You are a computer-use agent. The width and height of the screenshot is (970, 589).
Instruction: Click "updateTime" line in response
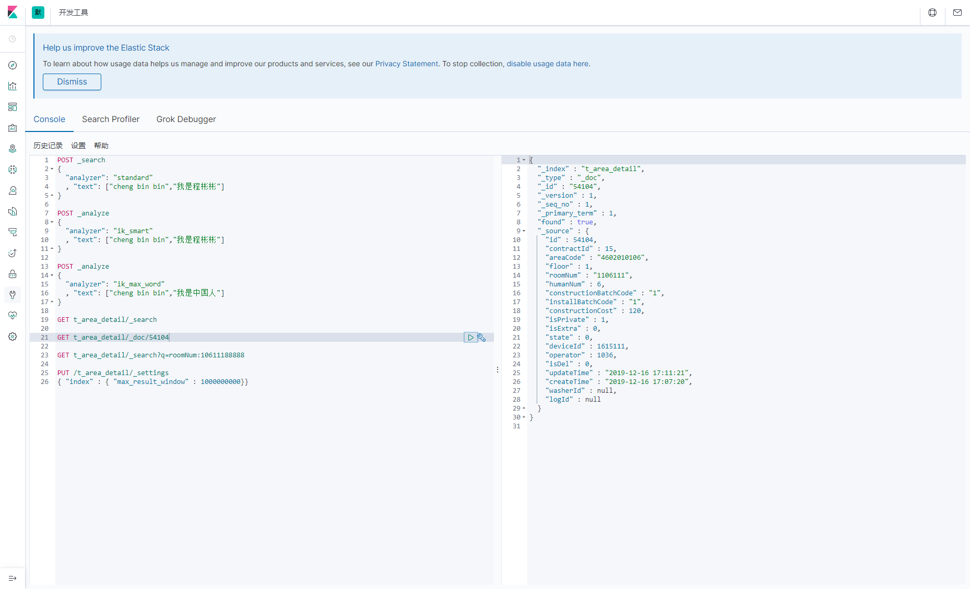(x=619, y=373)
